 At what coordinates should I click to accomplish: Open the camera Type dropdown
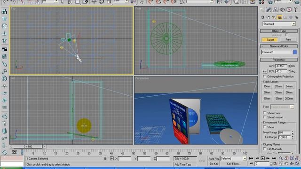click(x=282, y=107)
